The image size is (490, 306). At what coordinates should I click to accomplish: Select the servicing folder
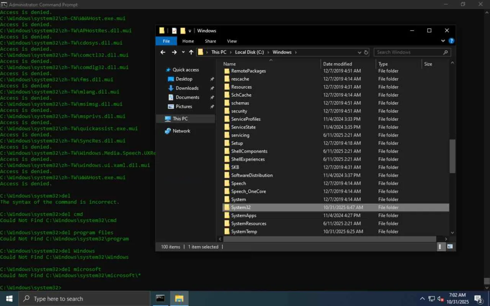[335, 135]
